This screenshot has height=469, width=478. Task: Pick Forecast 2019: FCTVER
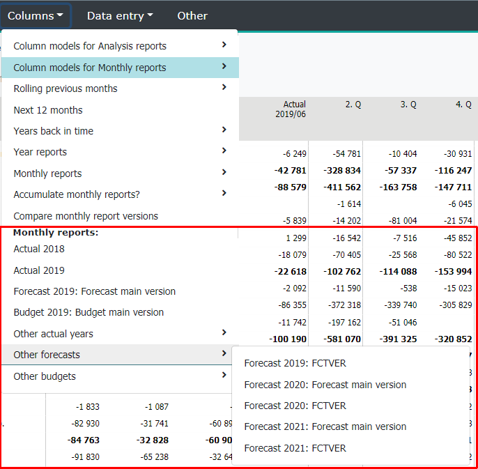[x=350, y=363]
